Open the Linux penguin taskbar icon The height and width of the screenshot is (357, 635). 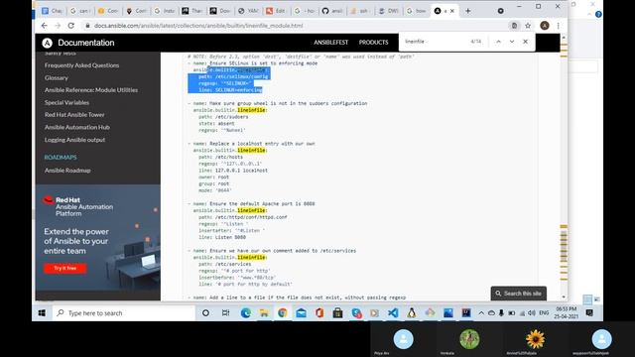pos(412,313)
